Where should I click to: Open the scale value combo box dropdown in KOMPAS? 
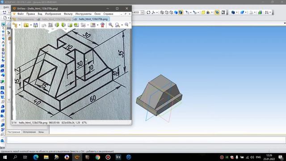143,13
